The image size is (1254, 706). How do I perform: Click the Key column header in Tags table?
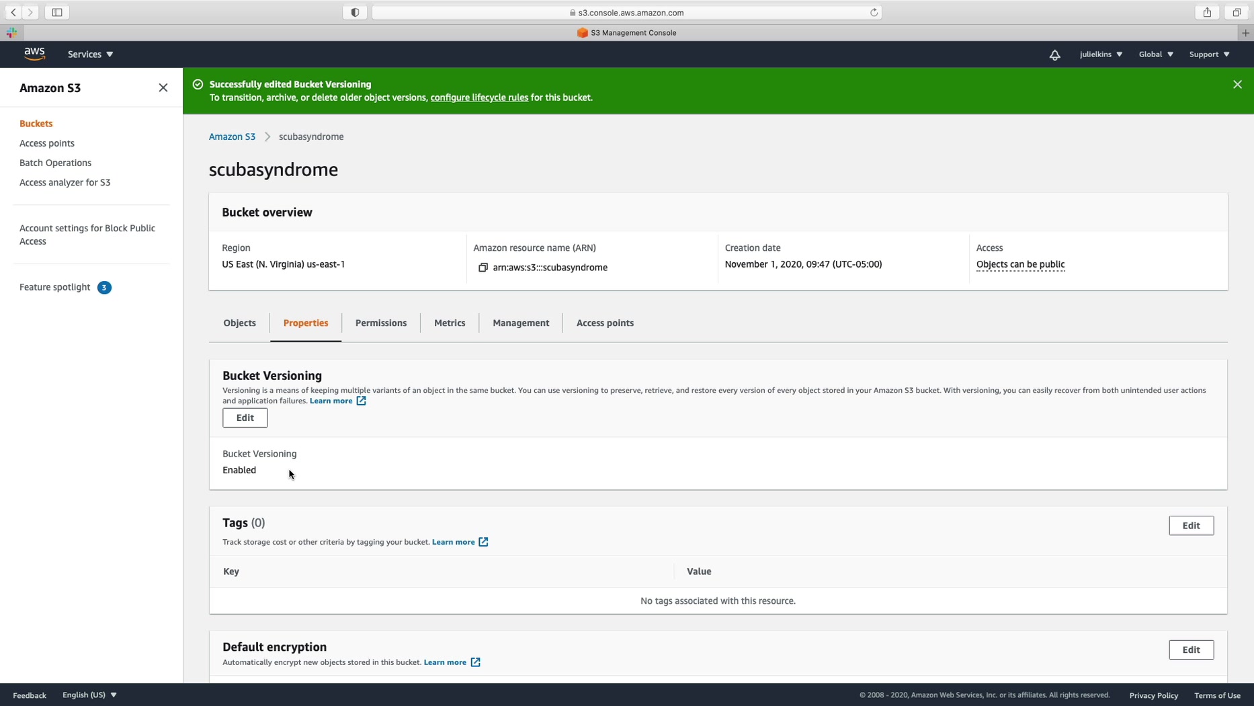pos(231,572)
